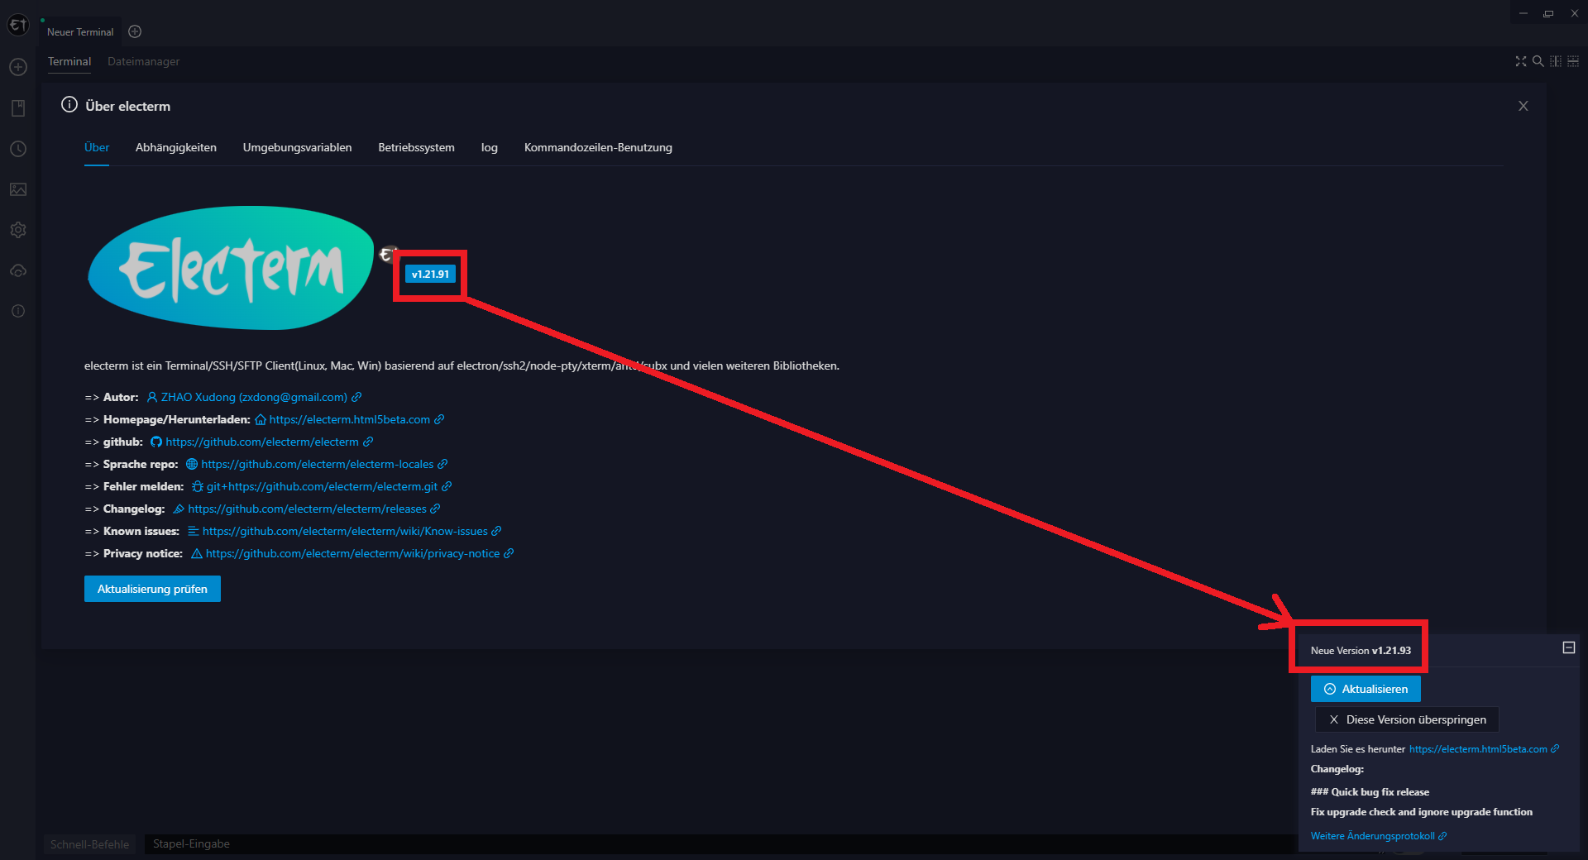Split terminal horizontally icon
Viewport: 1588px width, 860px height.
[x=1573, y=61]
